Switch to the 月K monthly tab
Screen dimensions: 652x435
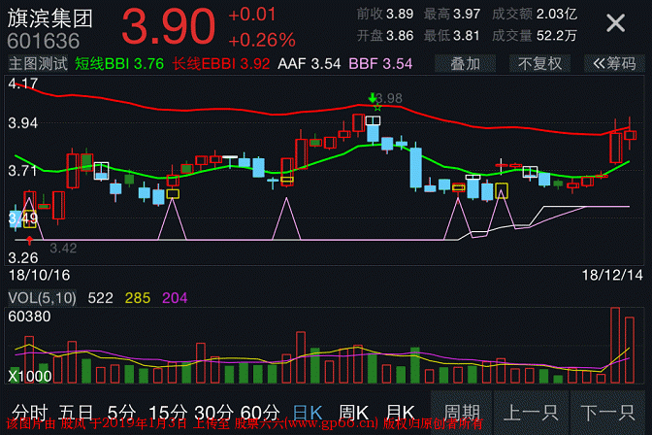(x=400, y=413)
